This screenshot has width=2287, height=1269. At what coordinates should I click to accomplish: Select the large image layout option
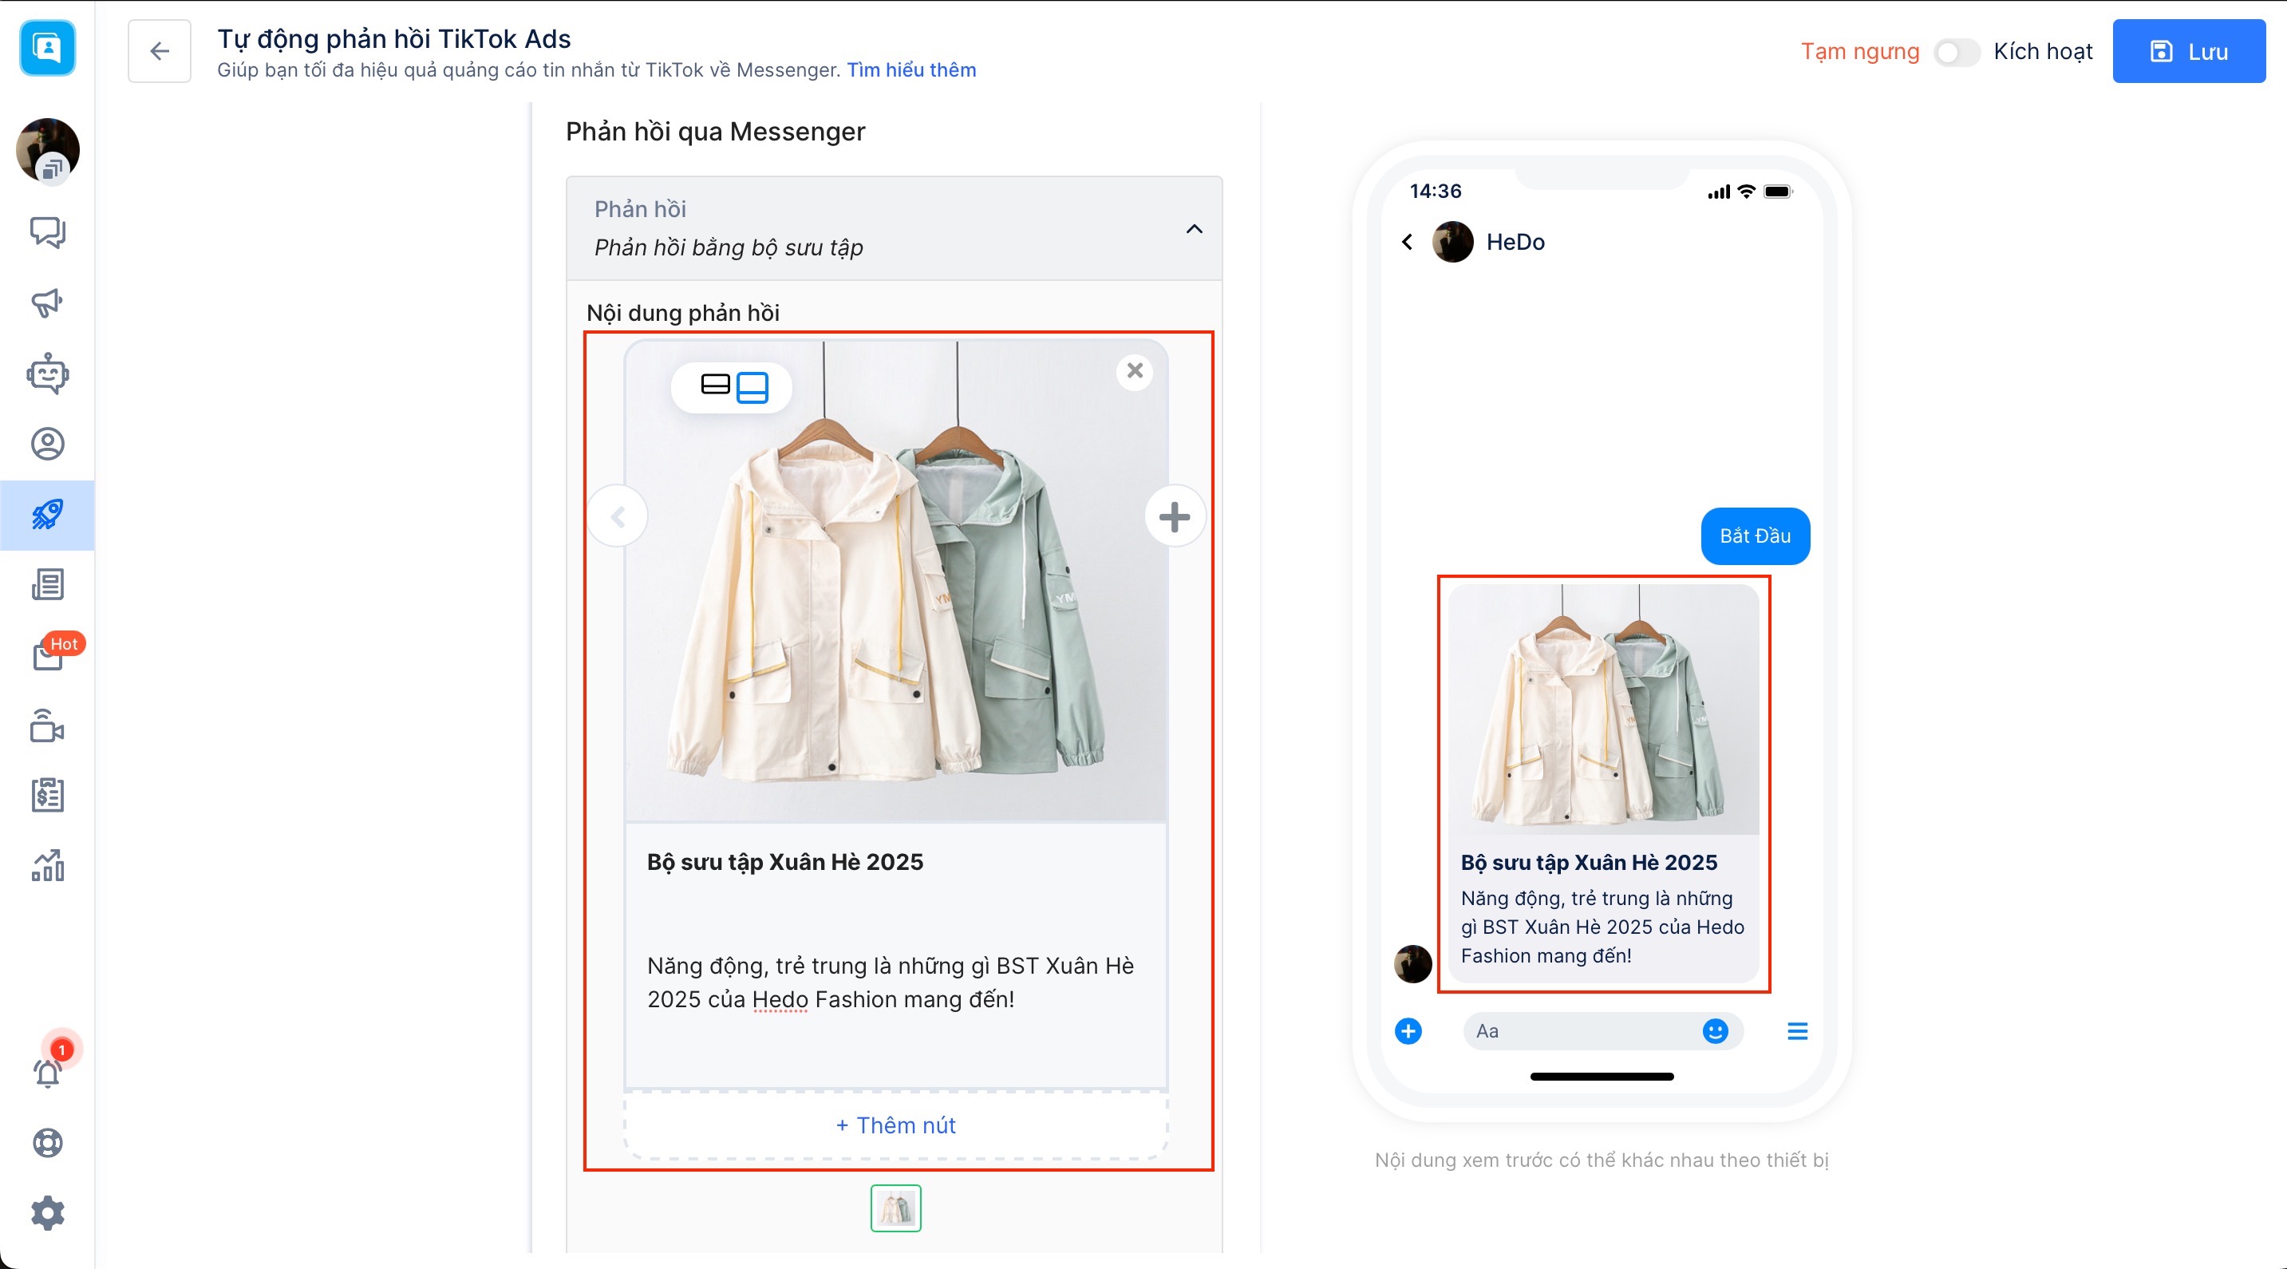click(x=752, y=387)
